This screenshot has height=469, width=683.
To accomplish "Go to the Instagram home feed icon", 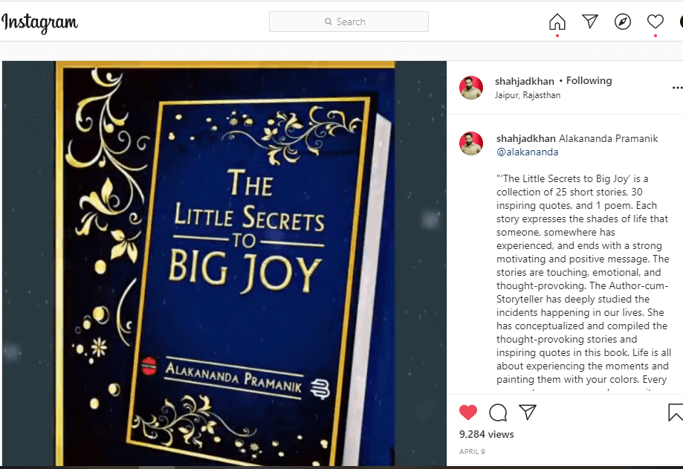I will coord(557,22).
